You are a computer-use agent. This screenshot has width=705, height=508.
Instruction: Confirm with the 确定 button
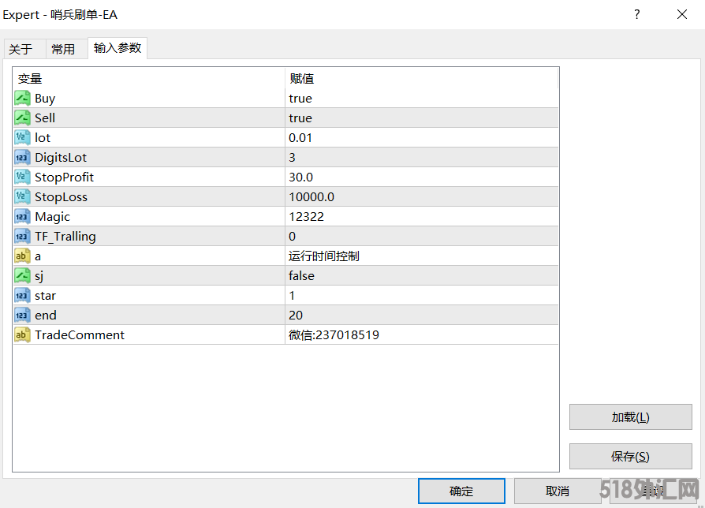pyautogui.click(x=461, y=491)
